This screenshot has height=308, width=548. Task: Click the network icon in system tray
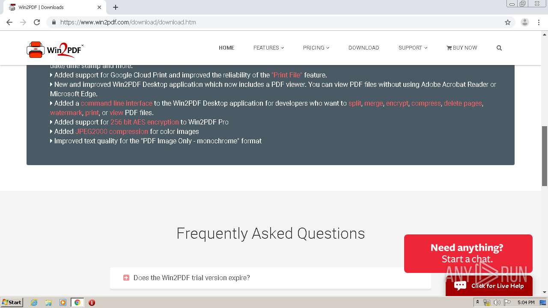(487, 302)
